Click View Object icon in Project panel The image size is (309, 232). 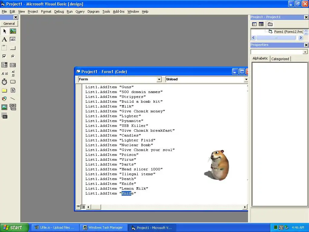tap(261, 24)
